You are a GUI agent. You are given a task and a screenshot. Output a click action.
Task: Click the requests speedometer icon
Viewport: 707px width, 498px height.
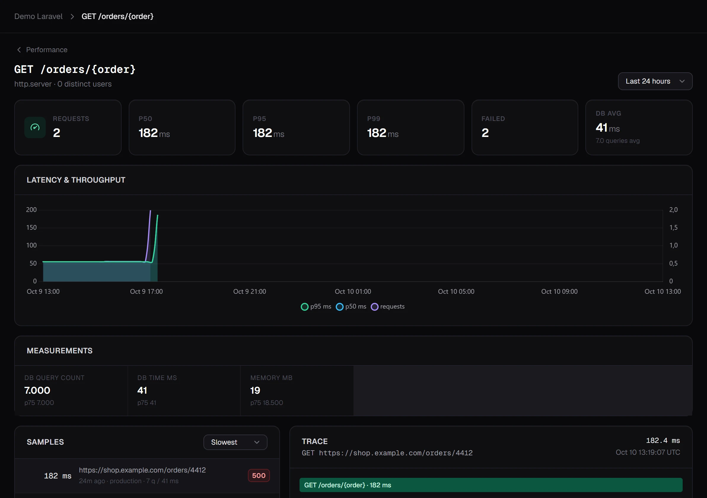(x=35, y=127)
